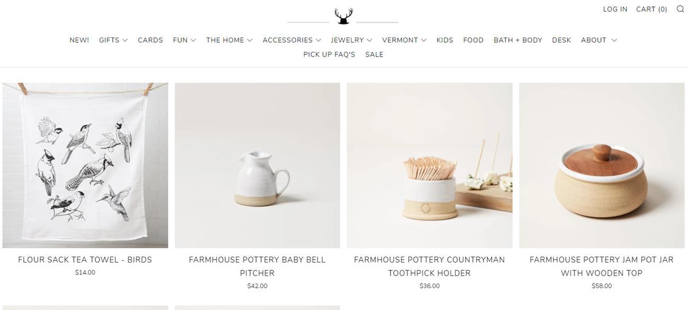Select the Cards menu item
Image resolution: width=689 pixels, height=310 pixels.
[x=151, y=40]
